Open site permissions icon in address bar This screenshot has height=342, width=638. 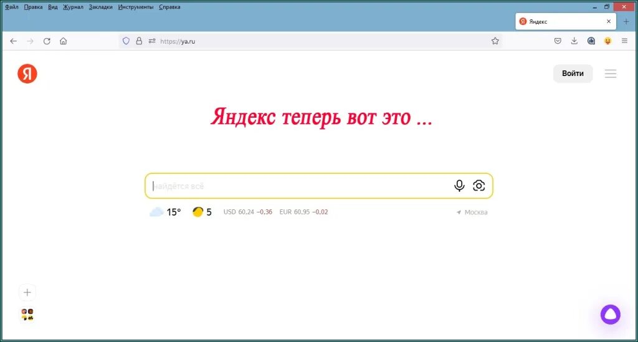pos(152,41)
